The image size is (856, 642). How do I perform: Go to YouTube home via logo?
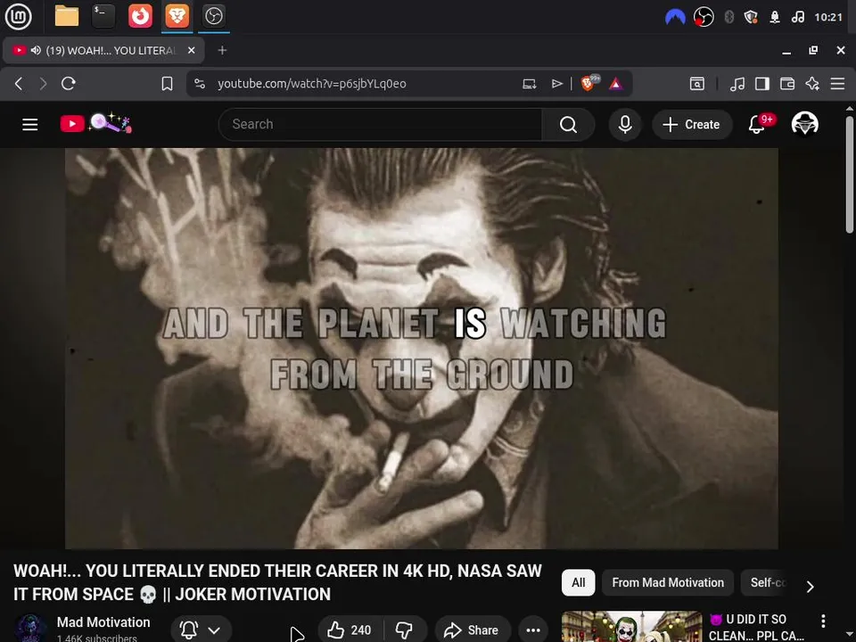[x=95, y=124]
